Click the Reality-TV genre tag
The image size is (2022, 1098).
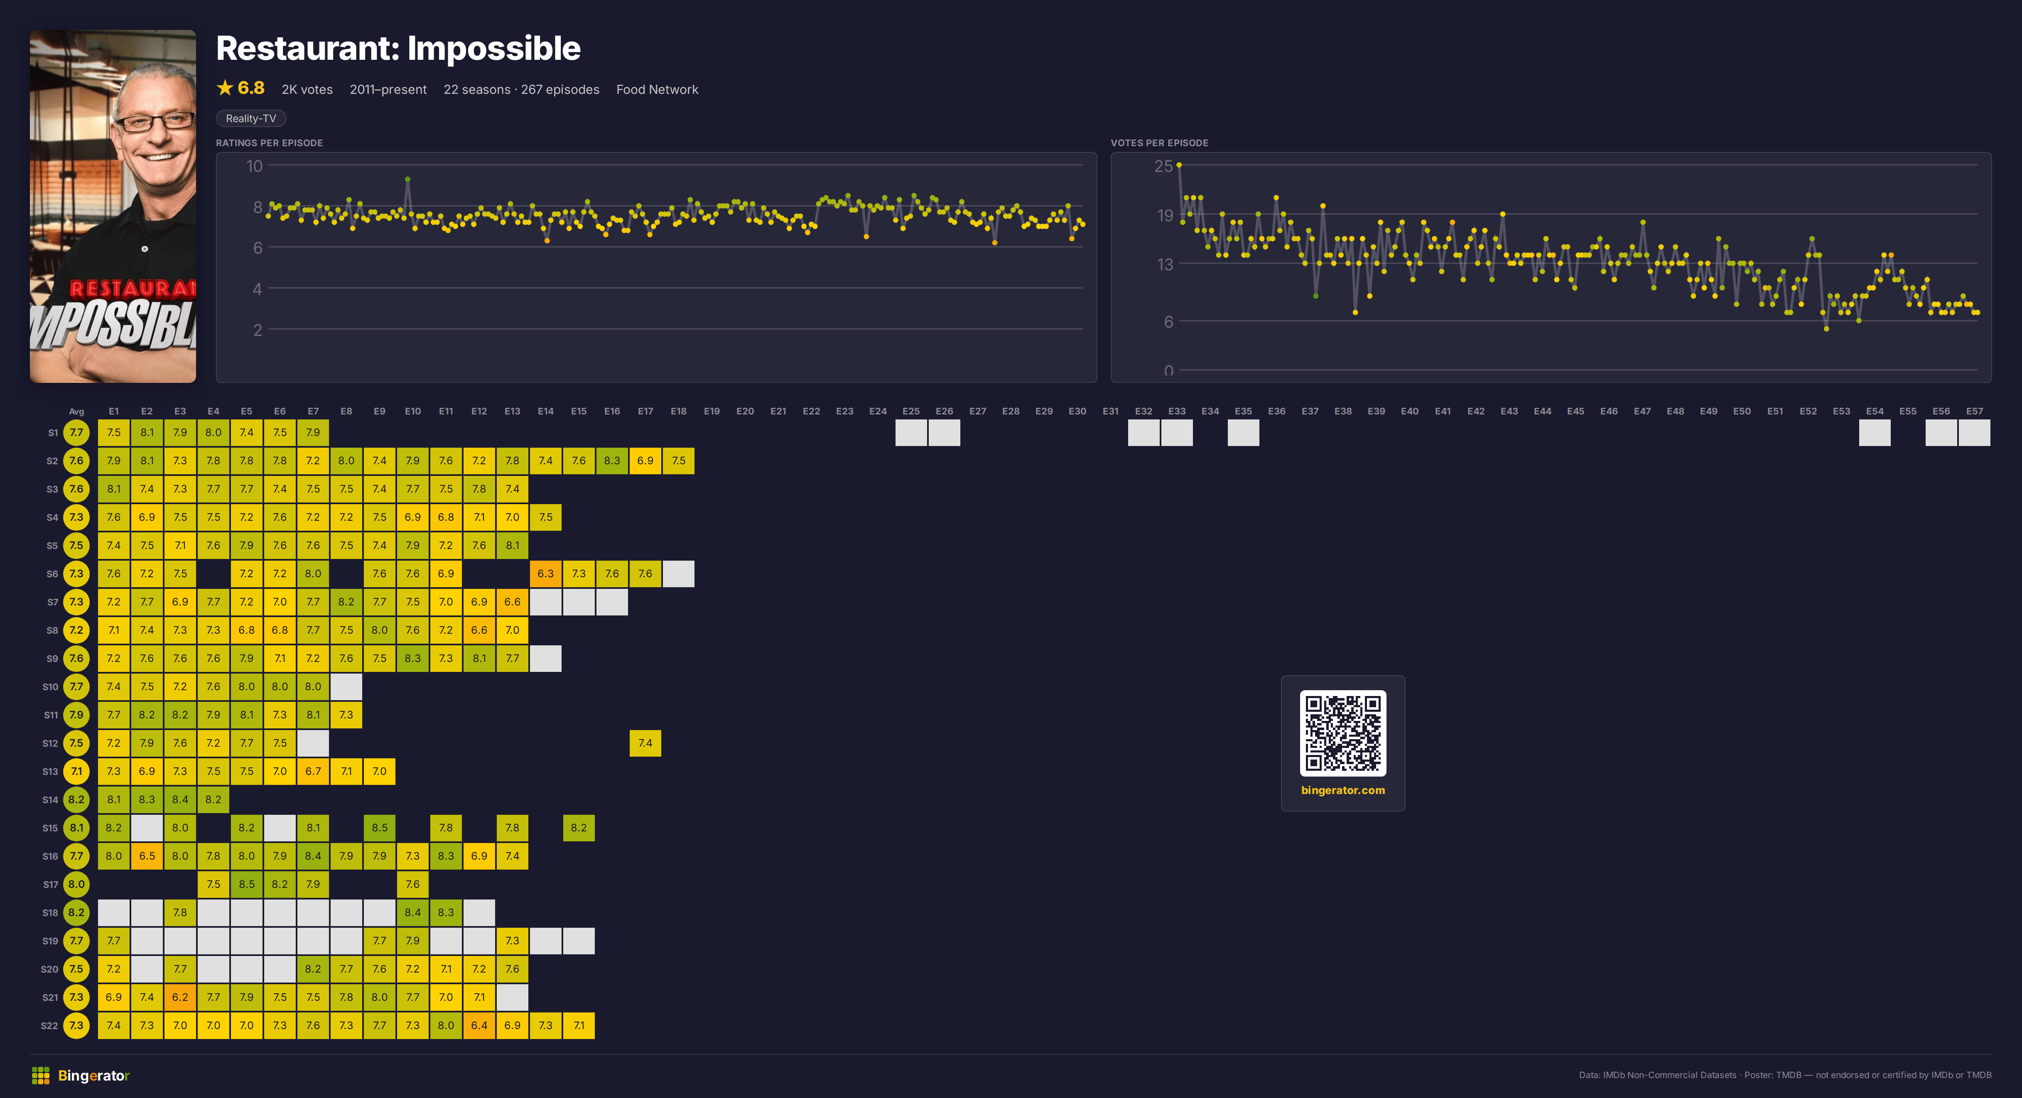tap(251, 118)
